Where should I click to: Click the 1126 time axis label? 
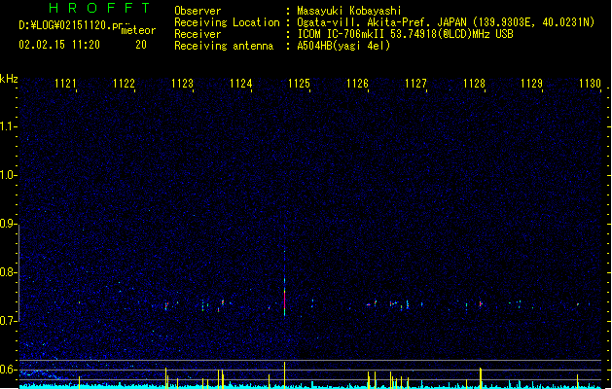(x=357, y=83)
